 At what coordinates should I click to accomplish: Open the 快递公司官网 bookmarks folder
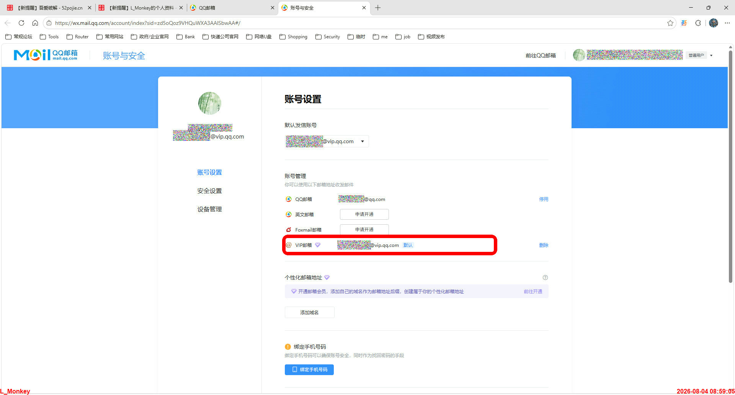coord(220,37)
